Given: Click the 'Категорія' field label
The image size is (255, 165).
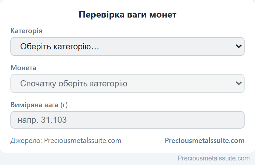Looking at the screenshot, I should point(26,31).
